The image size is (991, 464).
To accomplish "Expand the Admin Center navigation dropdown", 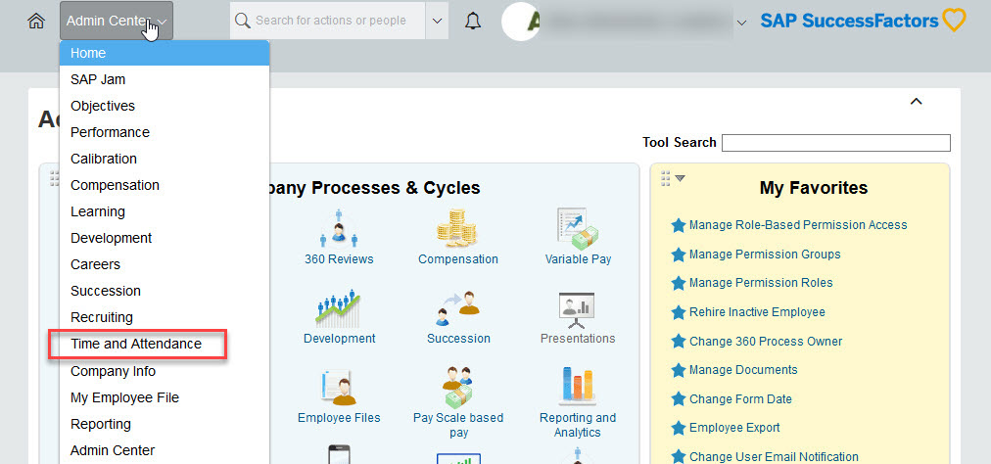I will pos(117,21).
